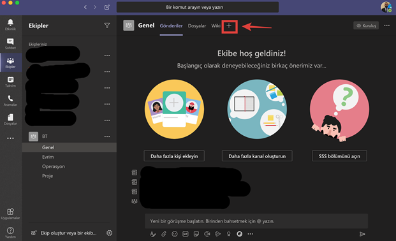The width and height of the screenshot is (396, 241).
Task: Click the Ekibe hoş geldiniz heading
Action: point(251,54)
